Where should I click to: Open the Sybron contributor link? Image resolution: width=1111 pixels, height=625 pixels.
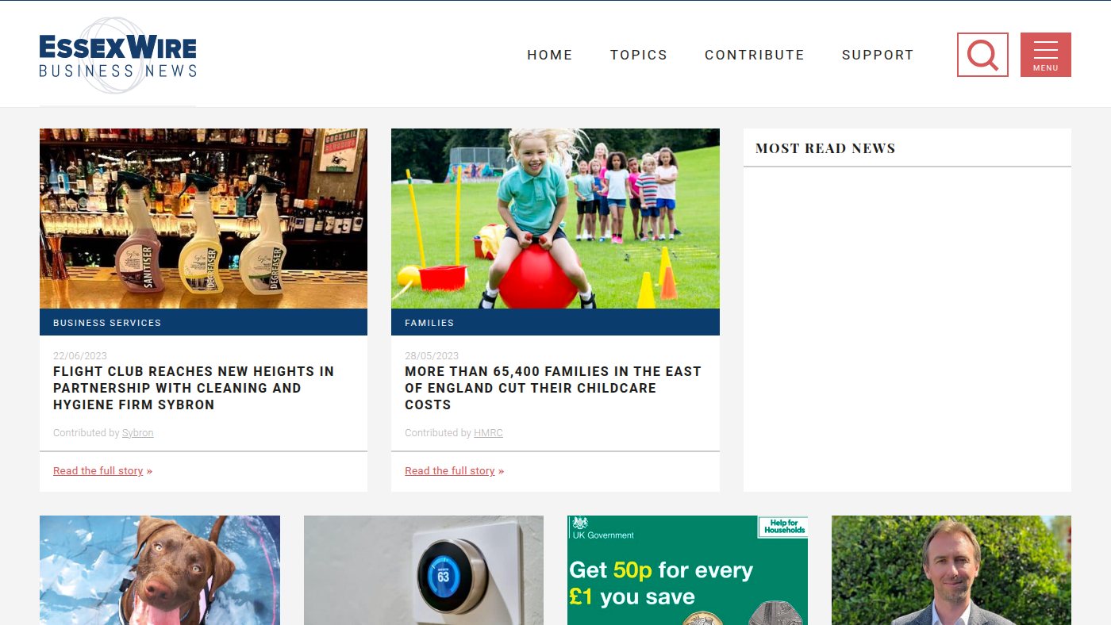137,433
